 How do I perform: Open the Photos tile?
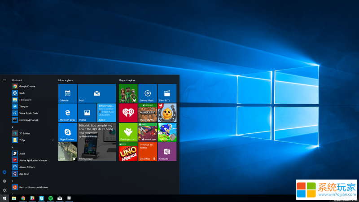(87, 113)
